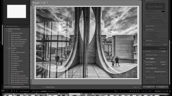Click the right panel vertical scrollbar
This screenshot has width=172, height=96.
170,62
